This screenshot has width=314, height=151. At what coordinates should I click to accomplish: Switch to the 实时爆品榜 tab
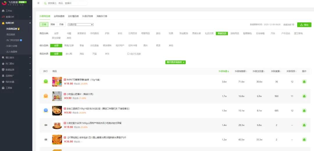tap(73, 16)
